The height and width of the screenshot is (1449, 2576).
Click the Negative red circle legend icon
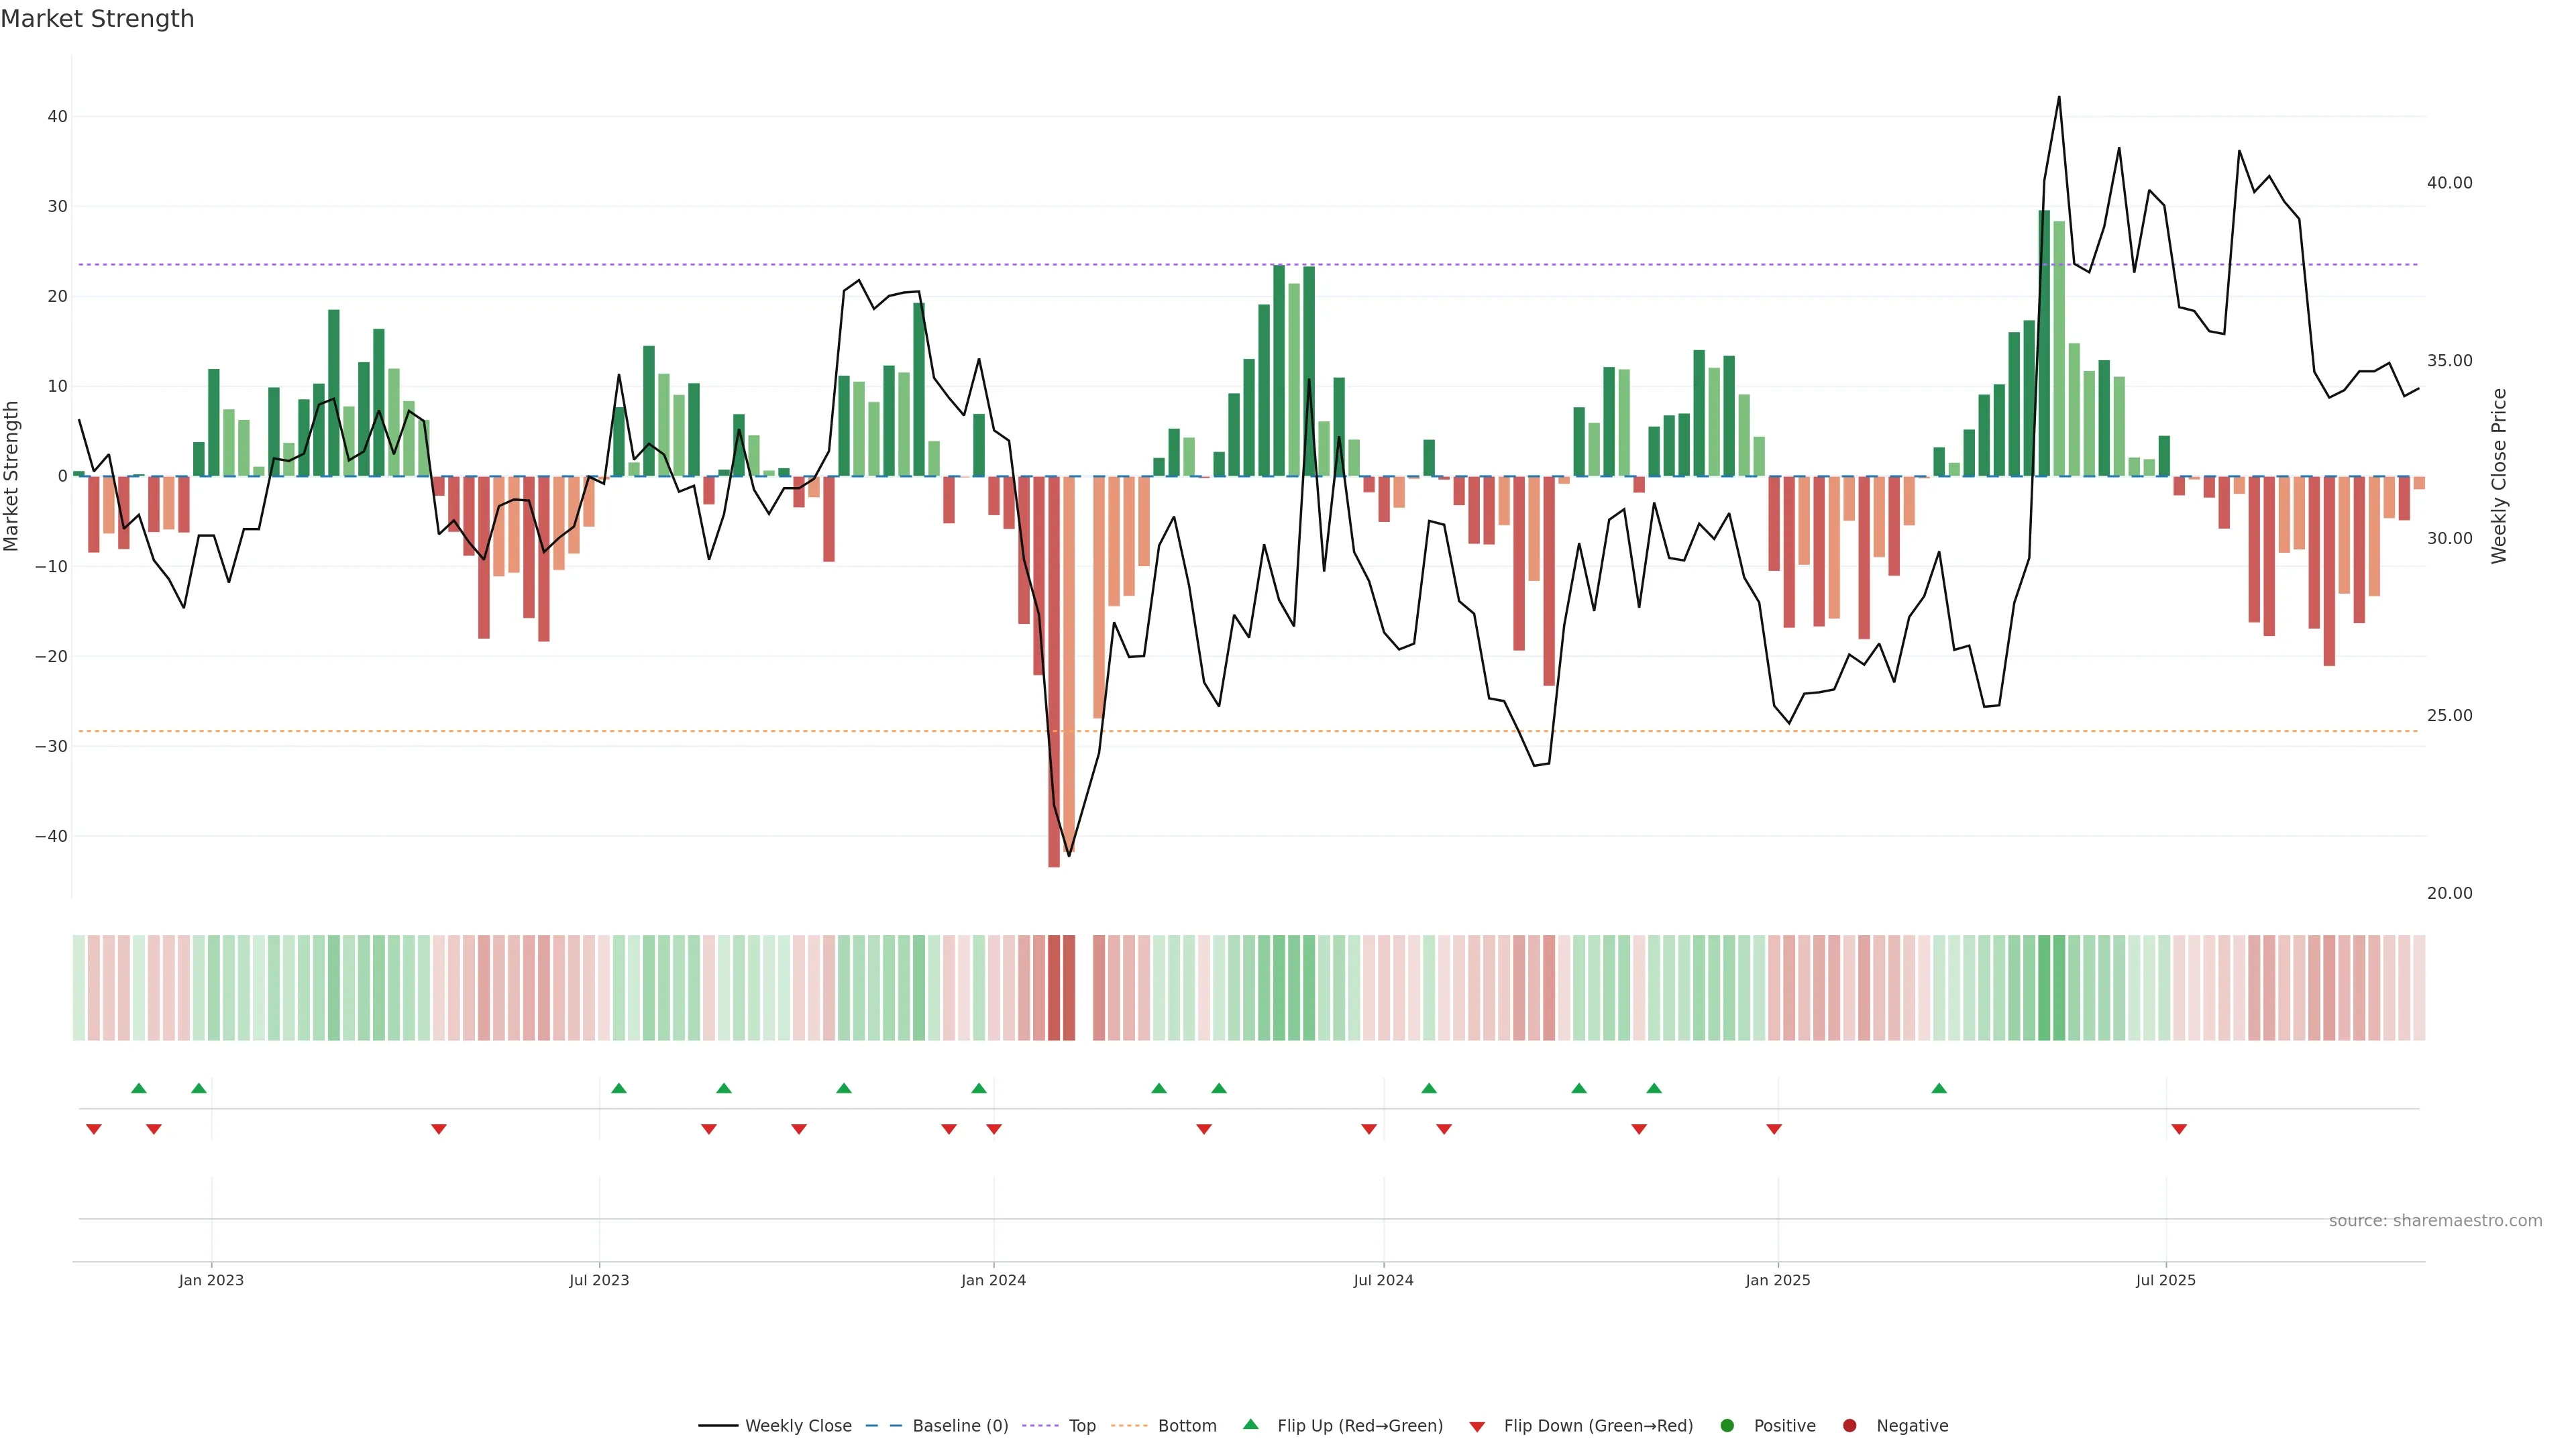1849,1426
